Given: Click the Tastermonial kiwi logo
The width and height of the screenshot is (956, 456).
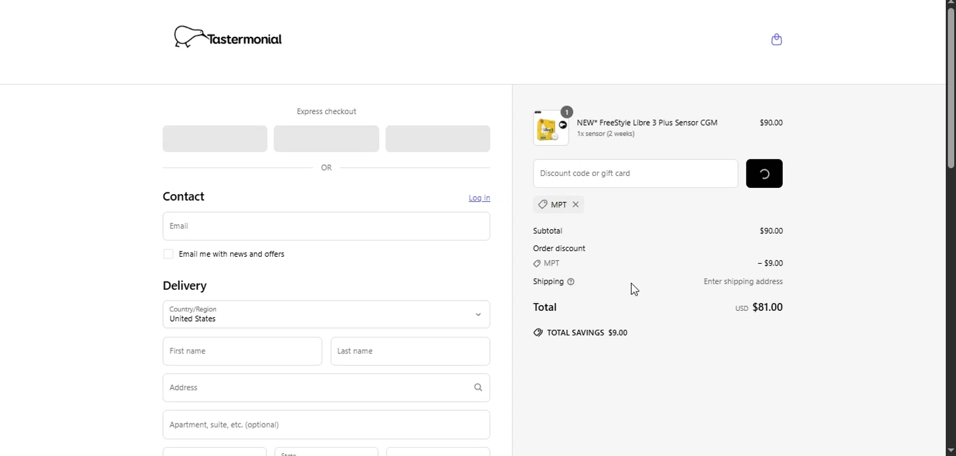Looking at the screenshot, I should click(228, 38).
